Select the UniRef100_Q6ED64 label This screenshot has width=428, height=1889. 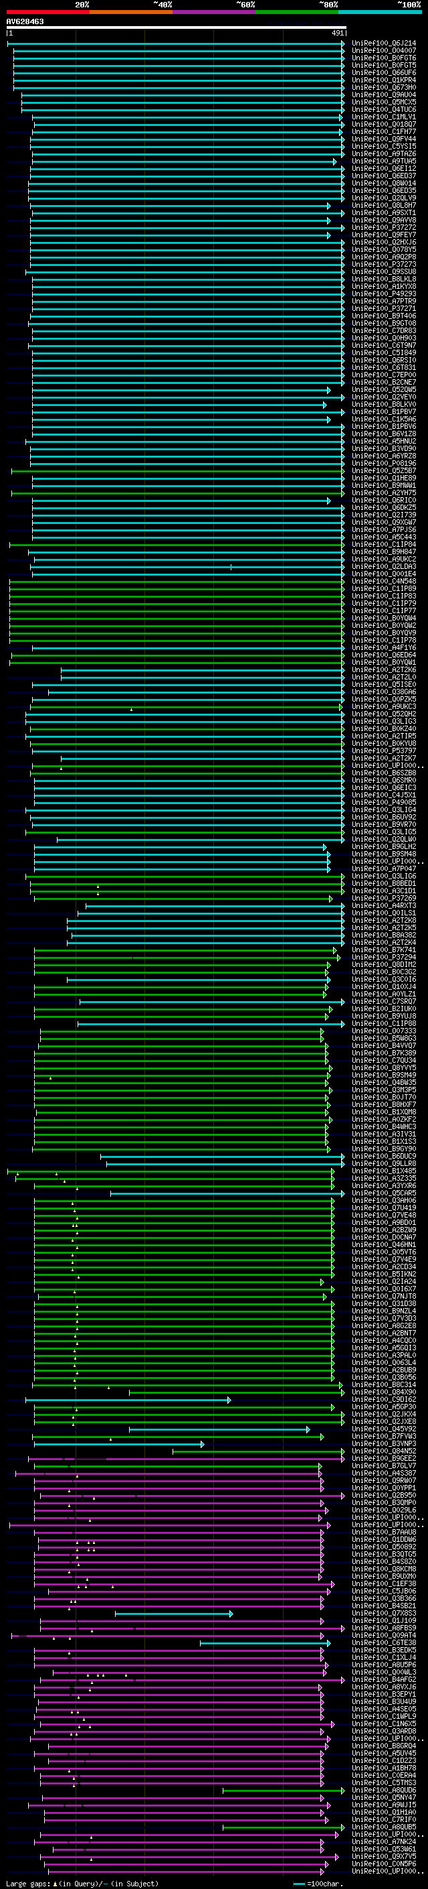coord(384,655)
